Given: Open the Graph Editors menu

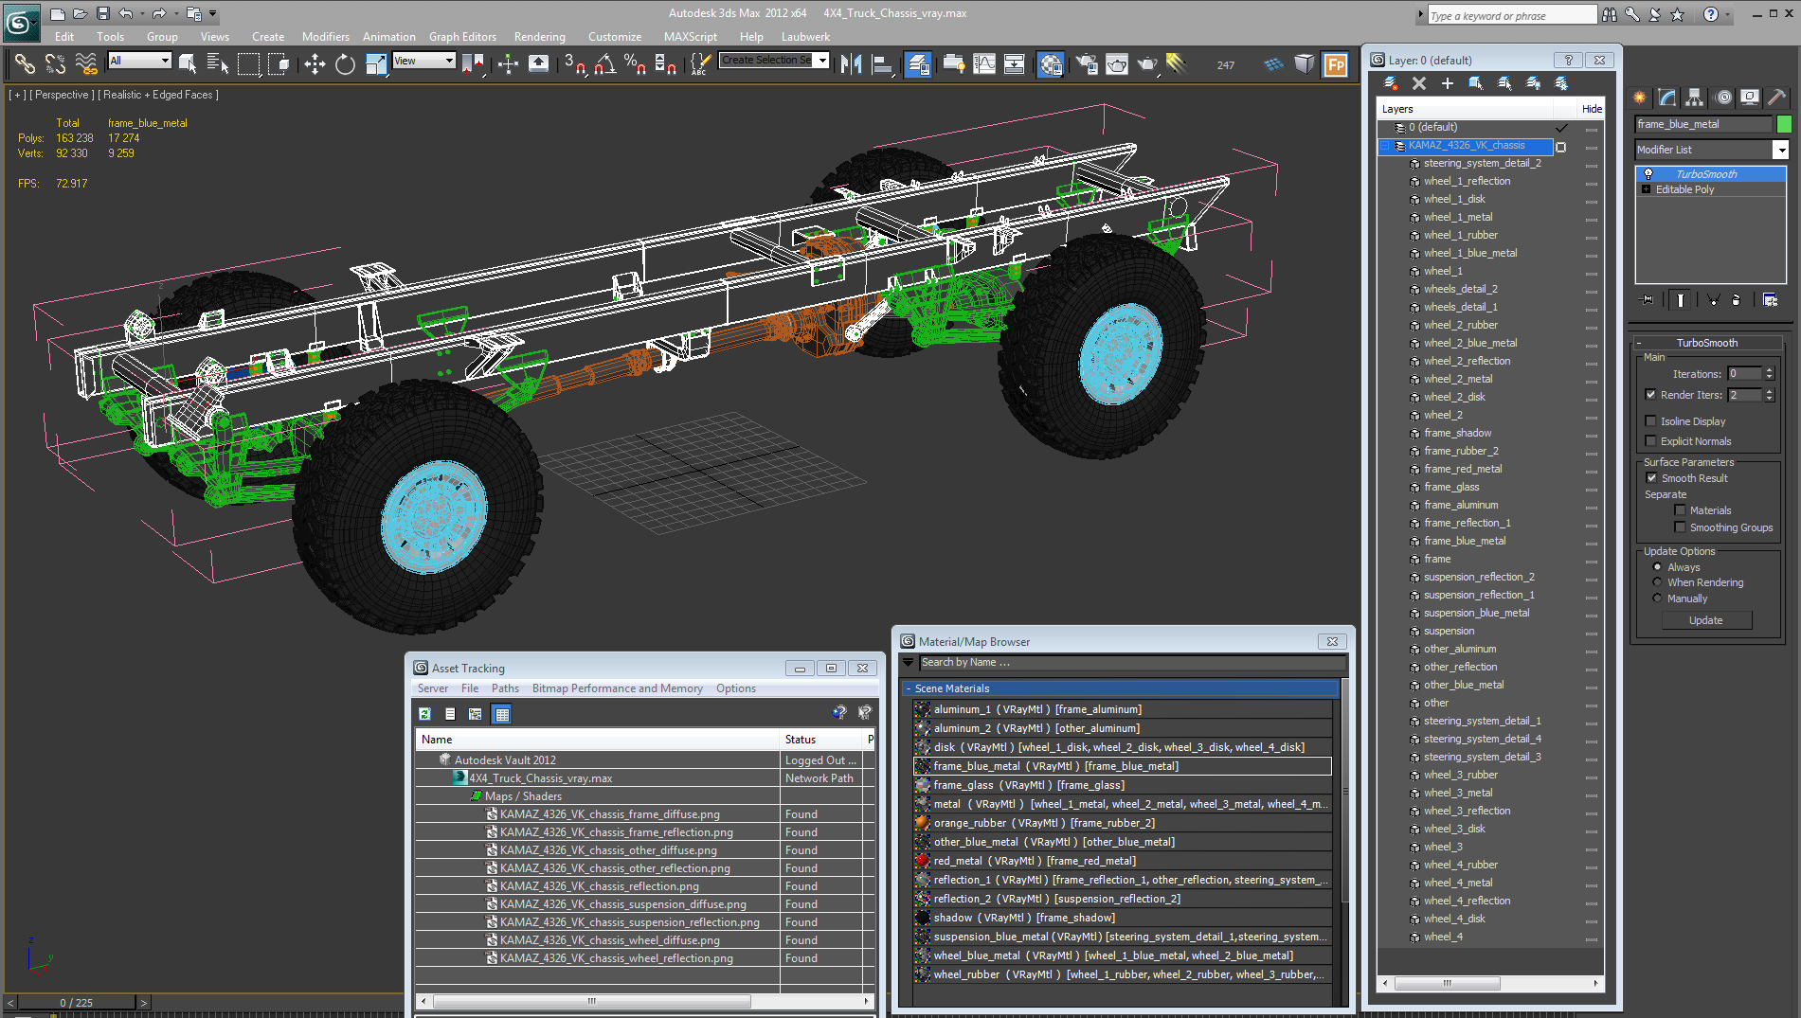Looking at the screenshot, I should [x=462, y=37].
